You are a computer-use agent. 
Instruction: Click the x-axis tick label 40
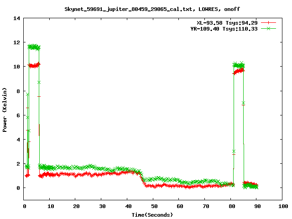[x=128, y=206]
